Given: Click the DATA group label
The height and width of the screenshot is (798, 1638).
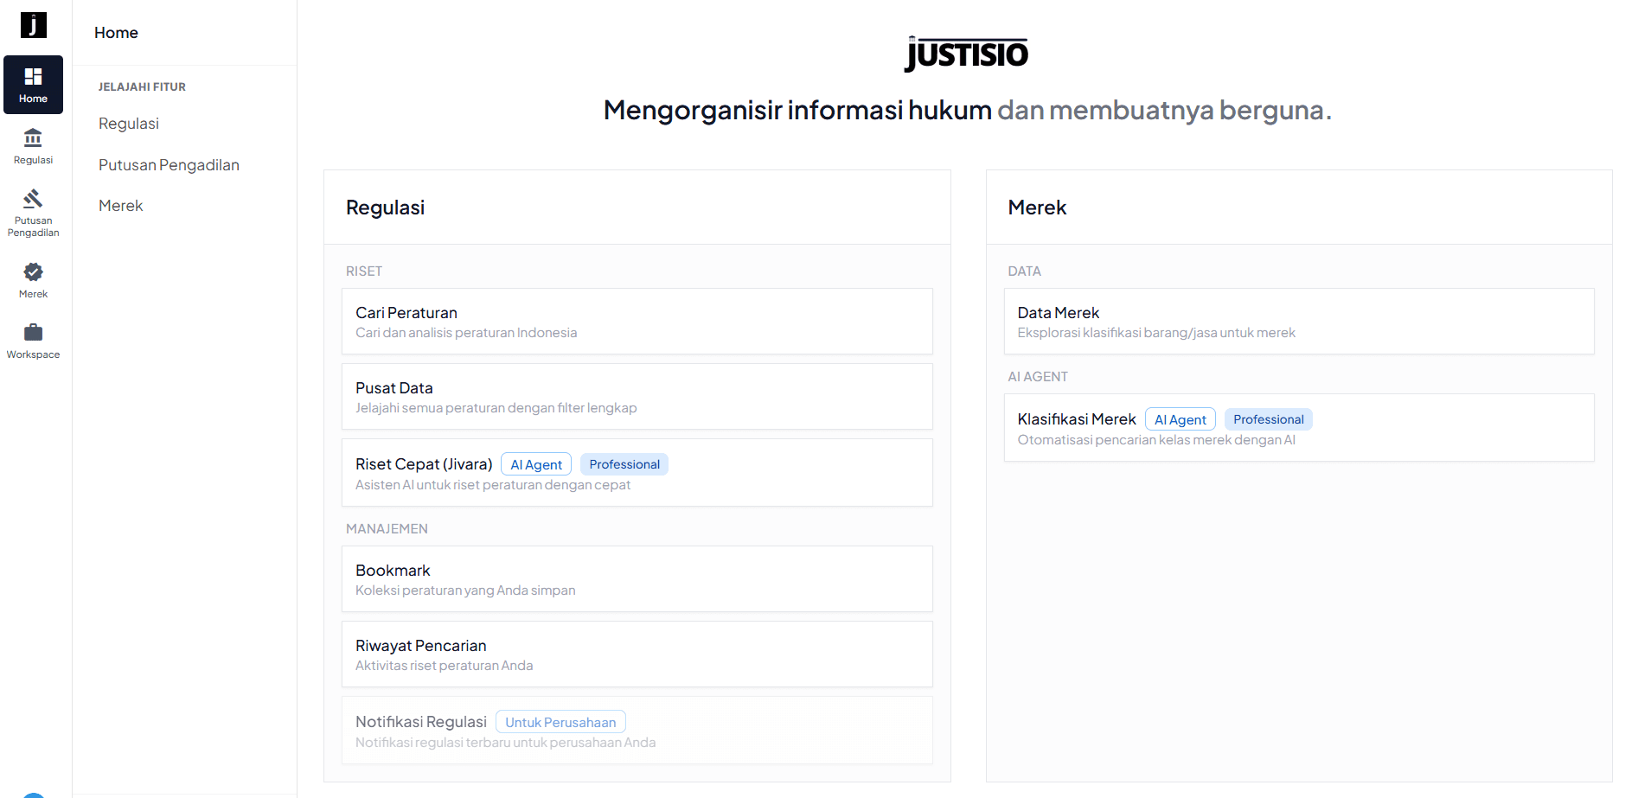Looking at the screenshot, I should click(x=1024, y=271).
